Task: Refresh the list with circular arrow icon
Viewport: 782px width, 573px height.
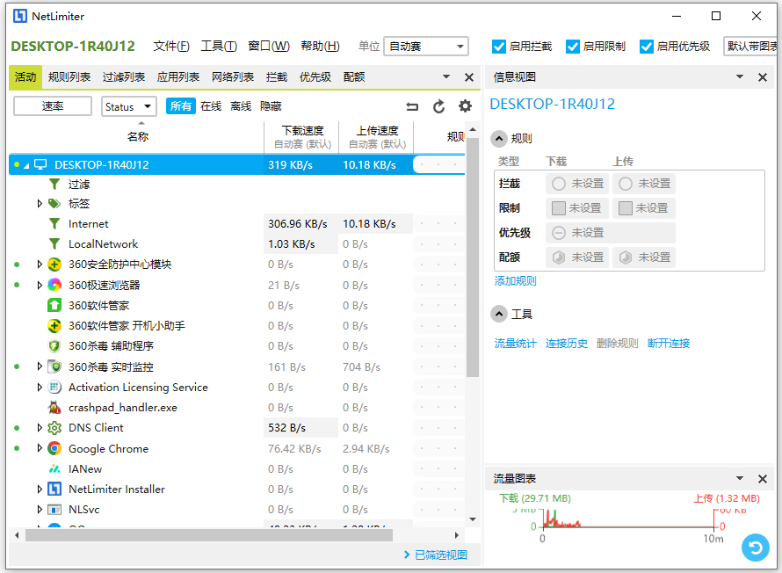Action: pyautogui.click(x=437, y=105)
